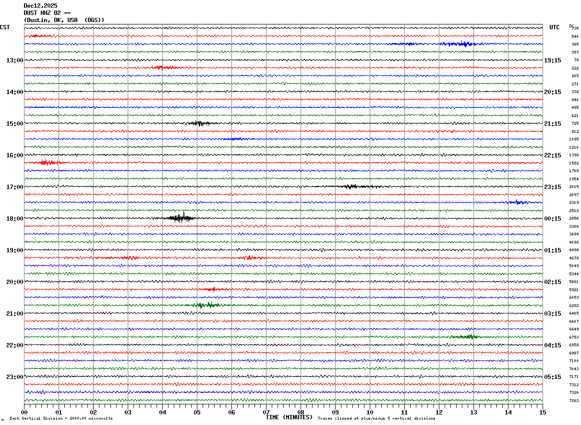This screenshot has height=425, width=581.
Task: Click the black burst on the 15:00 trace
Action: (x=198, y=123)
